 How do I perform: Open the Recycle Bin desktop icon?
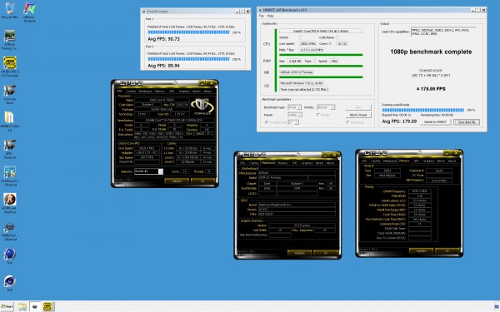point(9,10)
